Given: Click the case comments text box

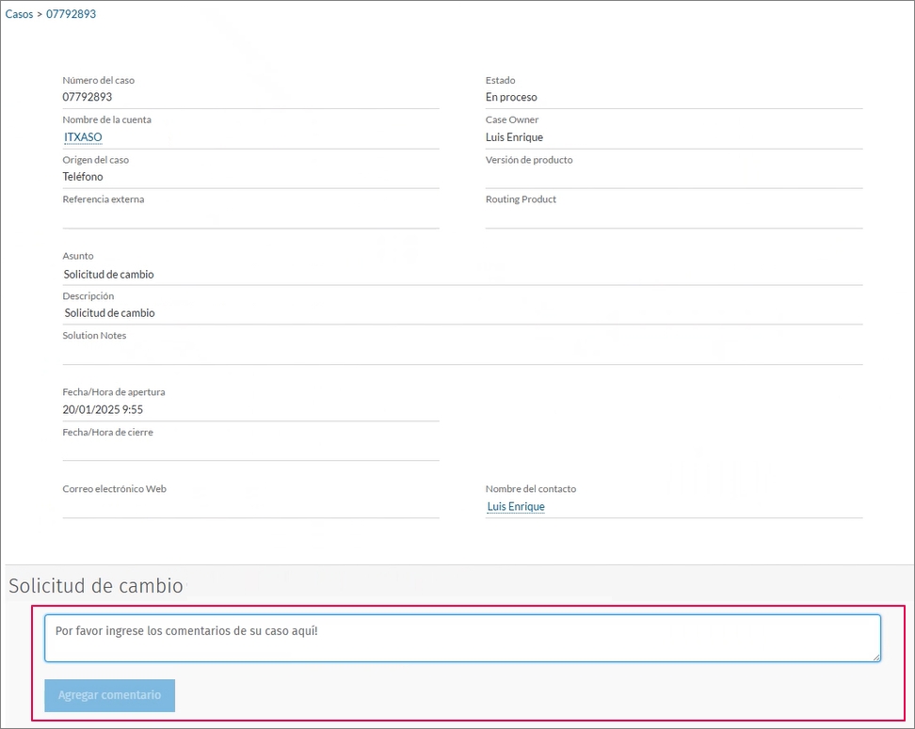Looking at the screenshot, I should 462,638.
